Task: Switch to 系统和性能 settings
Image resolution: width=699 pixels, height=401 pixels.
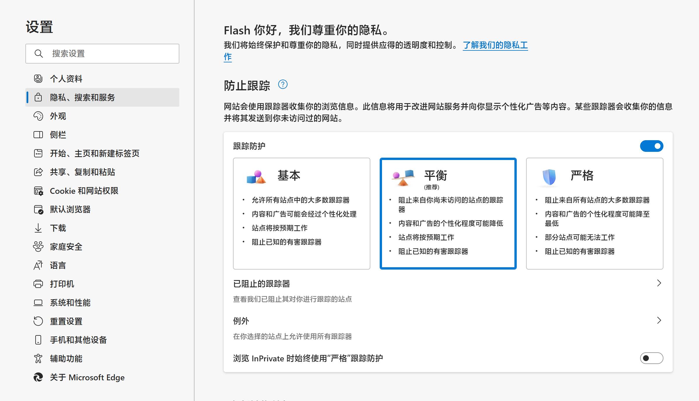Action: pos(102,302)
